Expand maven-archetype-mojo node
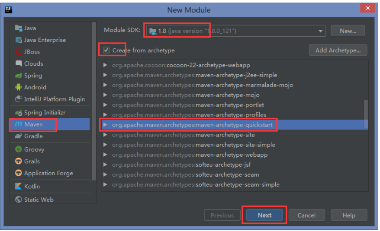 point(105,95)
